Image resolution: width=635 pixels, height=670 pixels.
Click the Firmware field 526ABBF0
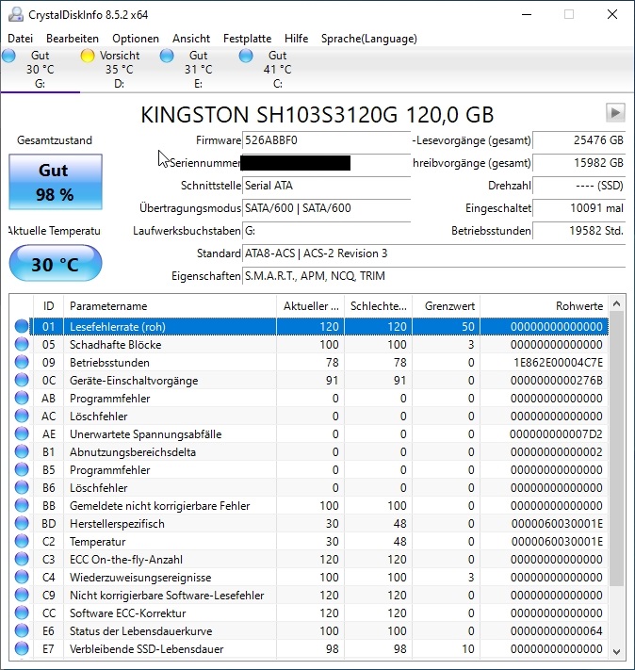(x=327, y=140)
